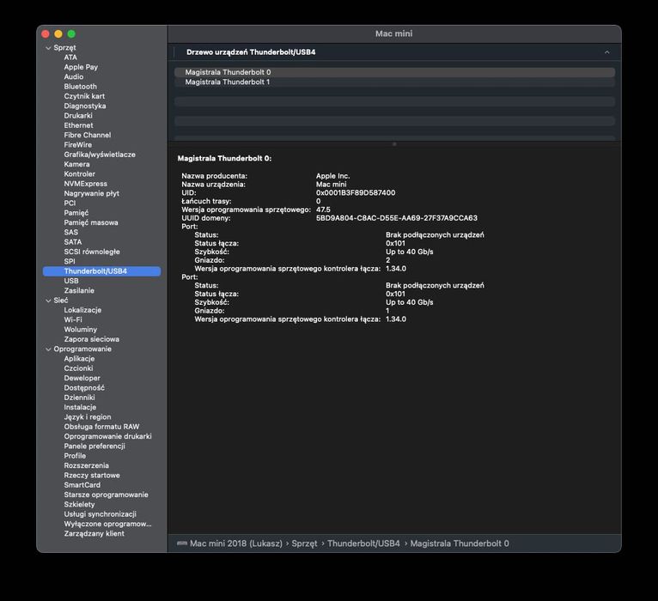The height and width of the screenshot is (601, 658).
Task: Select Magistrala Thunderbolt 0 row
Action: coord(394,72)
